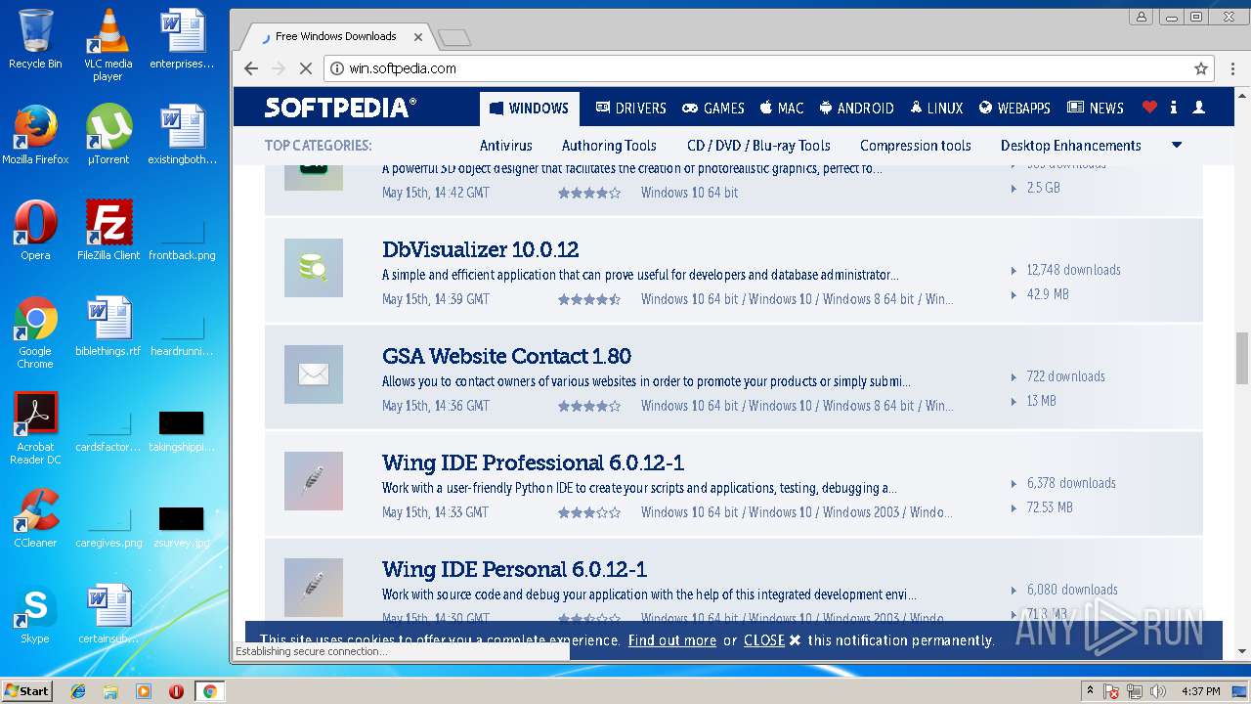Open CD / DVD / Blu-ray Tools category
1251x704 pixels.
(x=758, y=146)
